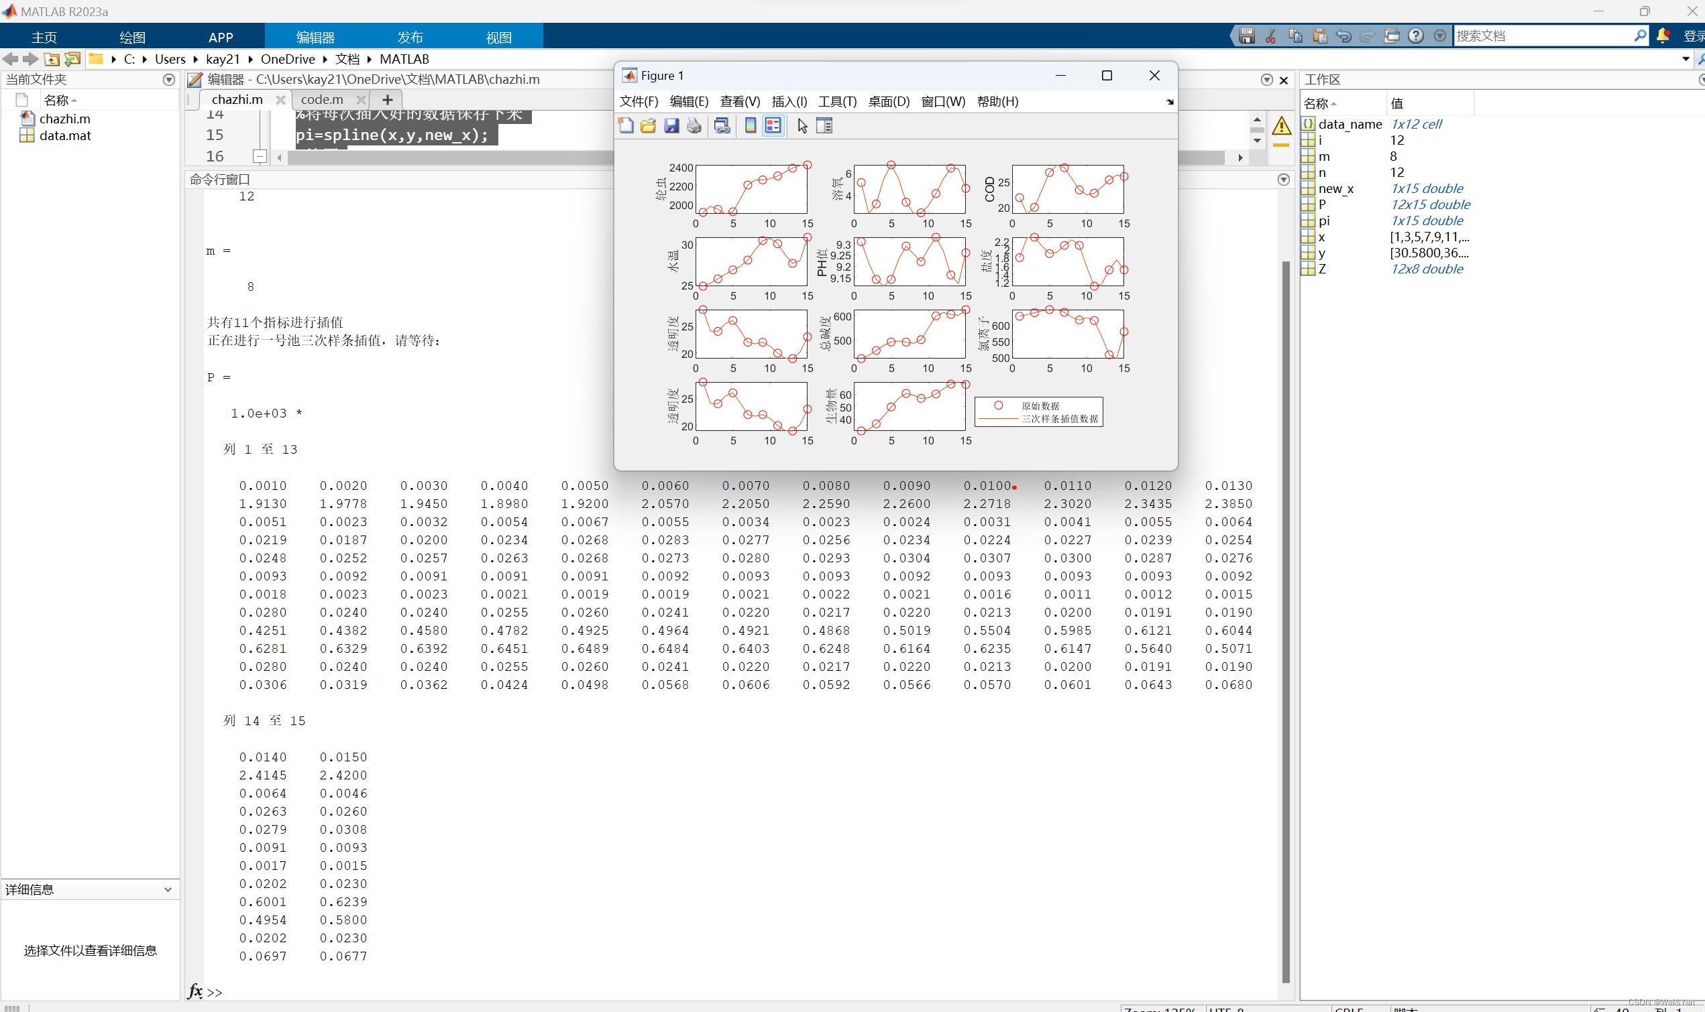Click the Switch Windows icon

click(x=1392, y=36)
